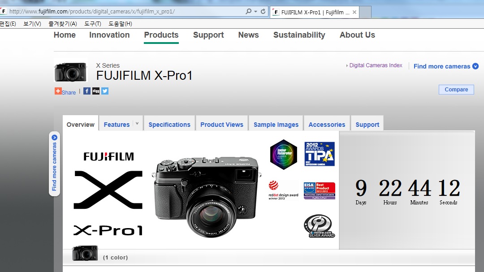The height and width of the screenshot is (272, 484).
Task: Expand the Find more cameras dropdown
Action: pyautogui.click(x=446, y=66)
